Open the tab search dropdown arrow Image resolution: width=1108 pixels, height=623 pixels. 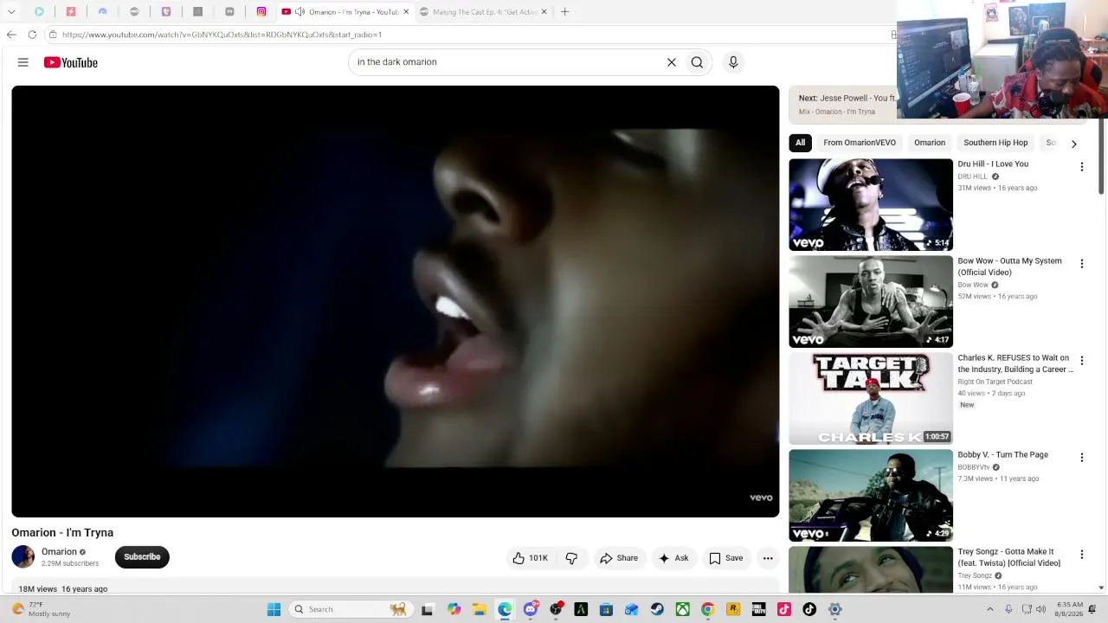11,12
